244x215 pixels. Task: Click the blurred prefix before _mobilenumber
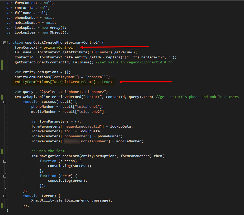[71, 141]
